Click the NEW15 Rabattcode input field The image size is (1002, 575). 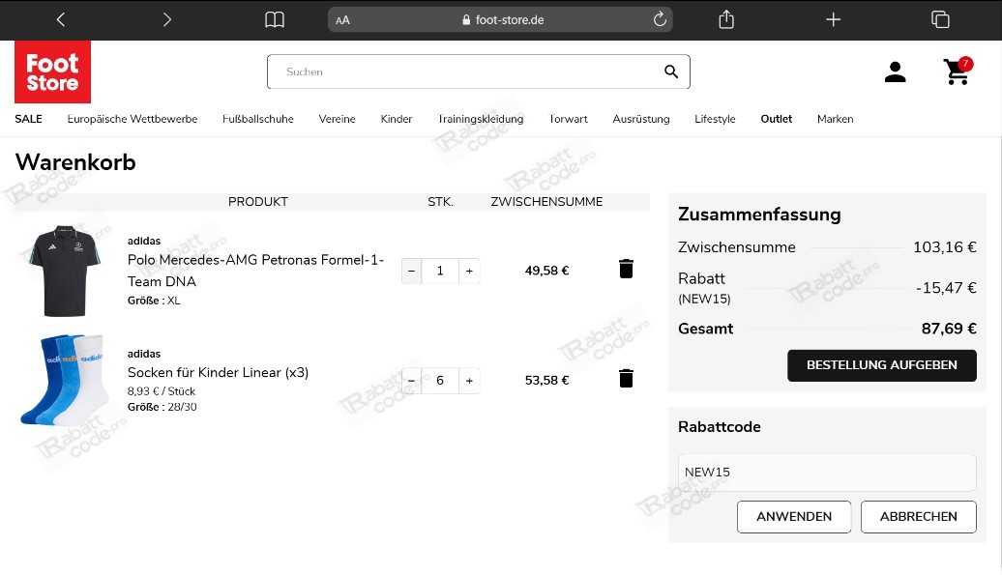[x=826, y=472]
